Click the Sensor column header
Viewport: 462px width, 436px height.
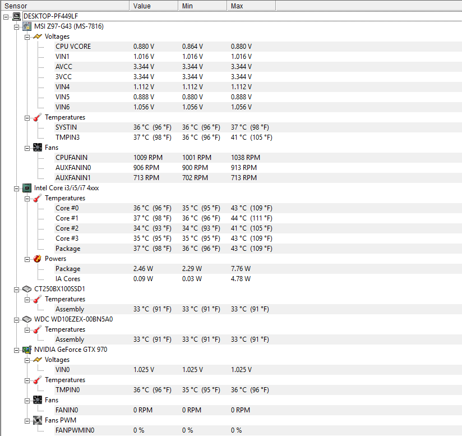(x=65, y=6)
